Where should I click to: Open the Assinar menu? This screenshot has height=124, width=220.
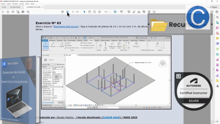pos(22,4)
